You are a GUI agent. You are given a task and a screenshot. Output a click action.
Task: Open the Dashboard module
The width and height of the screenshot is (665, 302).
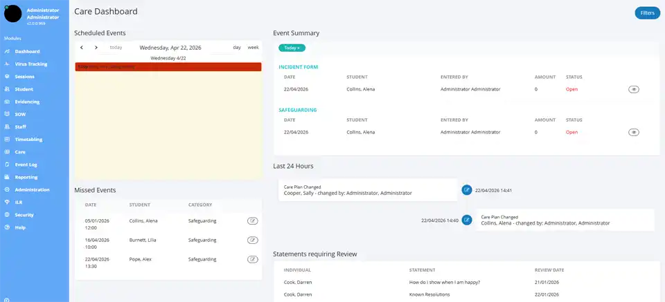(27, 52)
